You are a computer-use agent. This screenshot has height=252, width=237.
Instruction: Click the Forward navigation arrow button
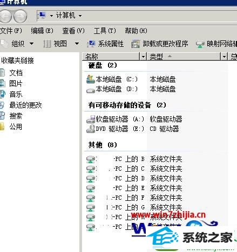[20, 17]
